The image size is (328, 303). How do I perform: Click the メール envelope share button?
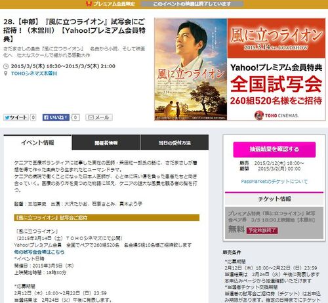tap(99, 117)
